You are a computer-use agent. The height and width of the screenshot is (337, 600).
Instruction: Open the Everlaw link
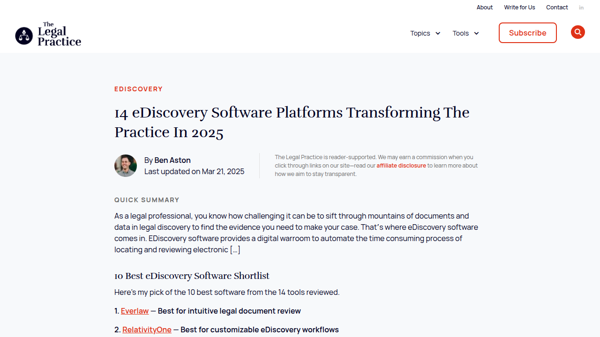[135, 311]
